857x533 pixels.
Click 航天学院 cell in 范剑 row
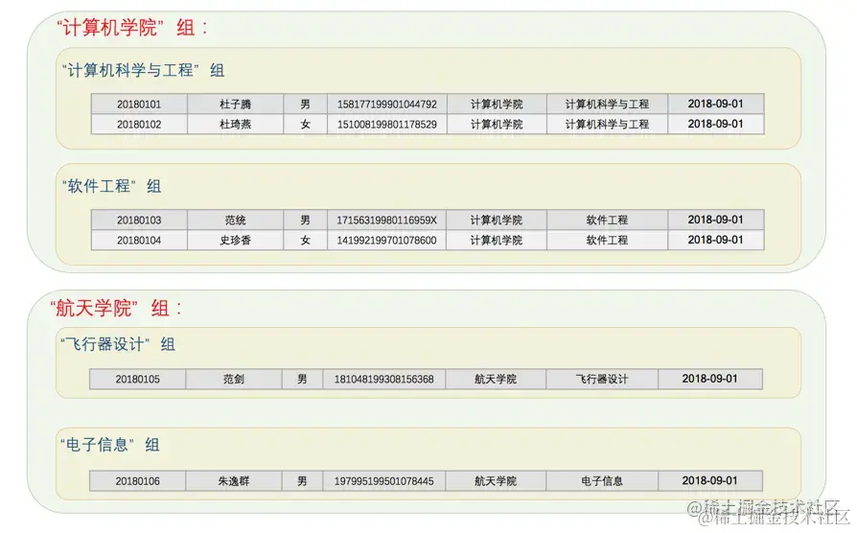tap(496, 379)
